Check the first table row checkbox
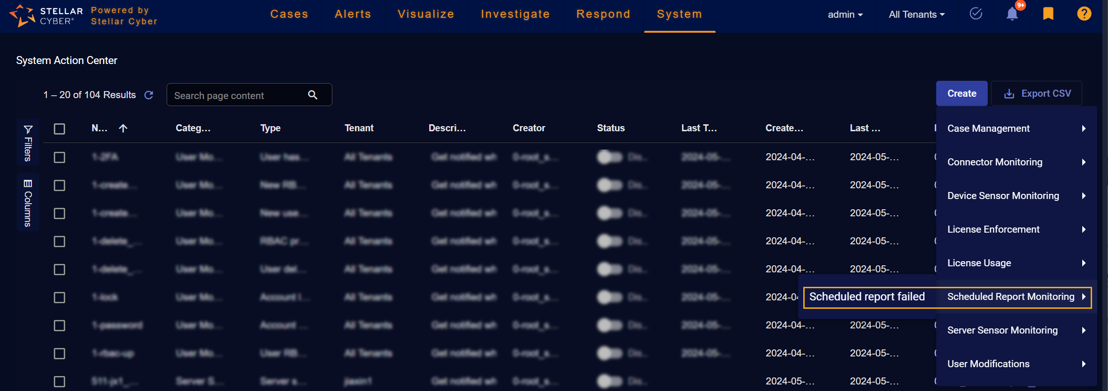Image resolution: width=1108 pixels, height=391 pixels. (59, 157)
